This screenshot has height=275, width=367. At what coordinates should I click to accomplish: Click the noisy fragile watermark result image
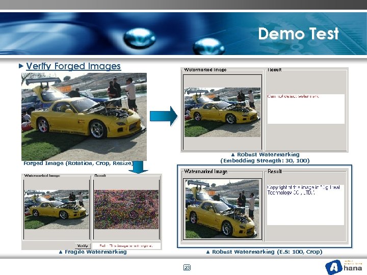pos(126,209)
